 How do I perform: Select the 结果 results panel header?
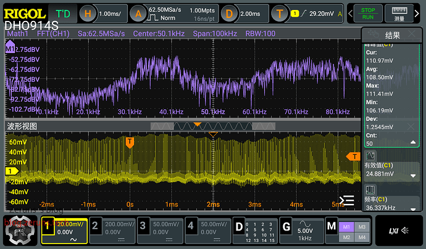[x=392, y=35]
